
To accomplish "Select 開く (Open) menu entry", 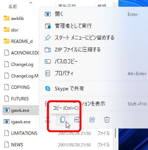I will point(94,14).
